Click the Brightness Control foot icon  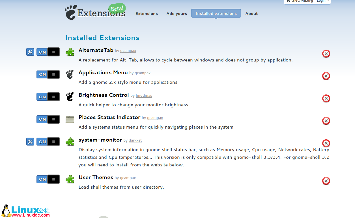[x=70, y=97]
